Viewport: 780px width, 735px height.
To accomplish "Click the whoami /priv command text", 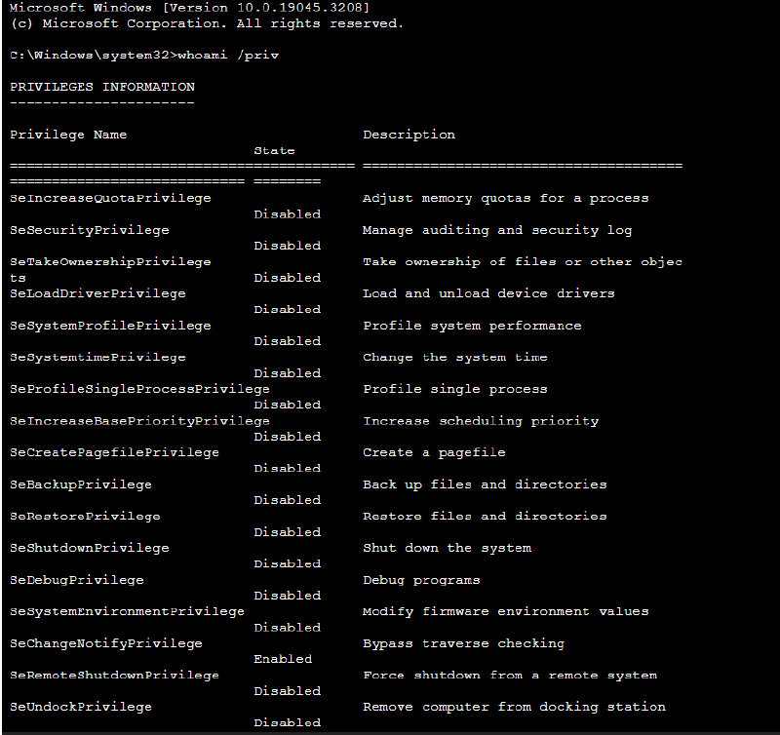I will pyautogui.click(x=228, y=56).
